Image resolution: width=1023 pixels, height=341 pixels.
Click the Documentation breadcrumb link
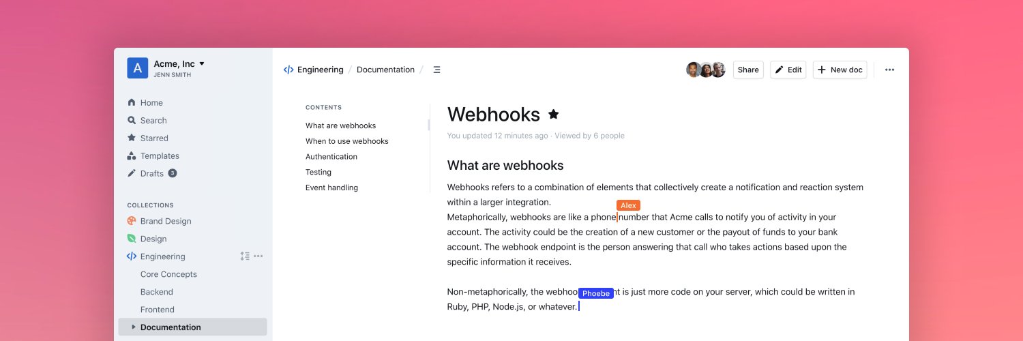point(385,70)
